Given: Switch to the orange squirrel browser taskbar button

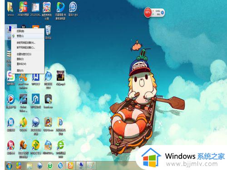Looking at the screenshot, I should pos(70,165).
